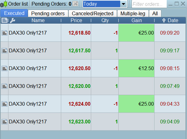Close the Order list window

pyautogui.click(x=183, y=4)
